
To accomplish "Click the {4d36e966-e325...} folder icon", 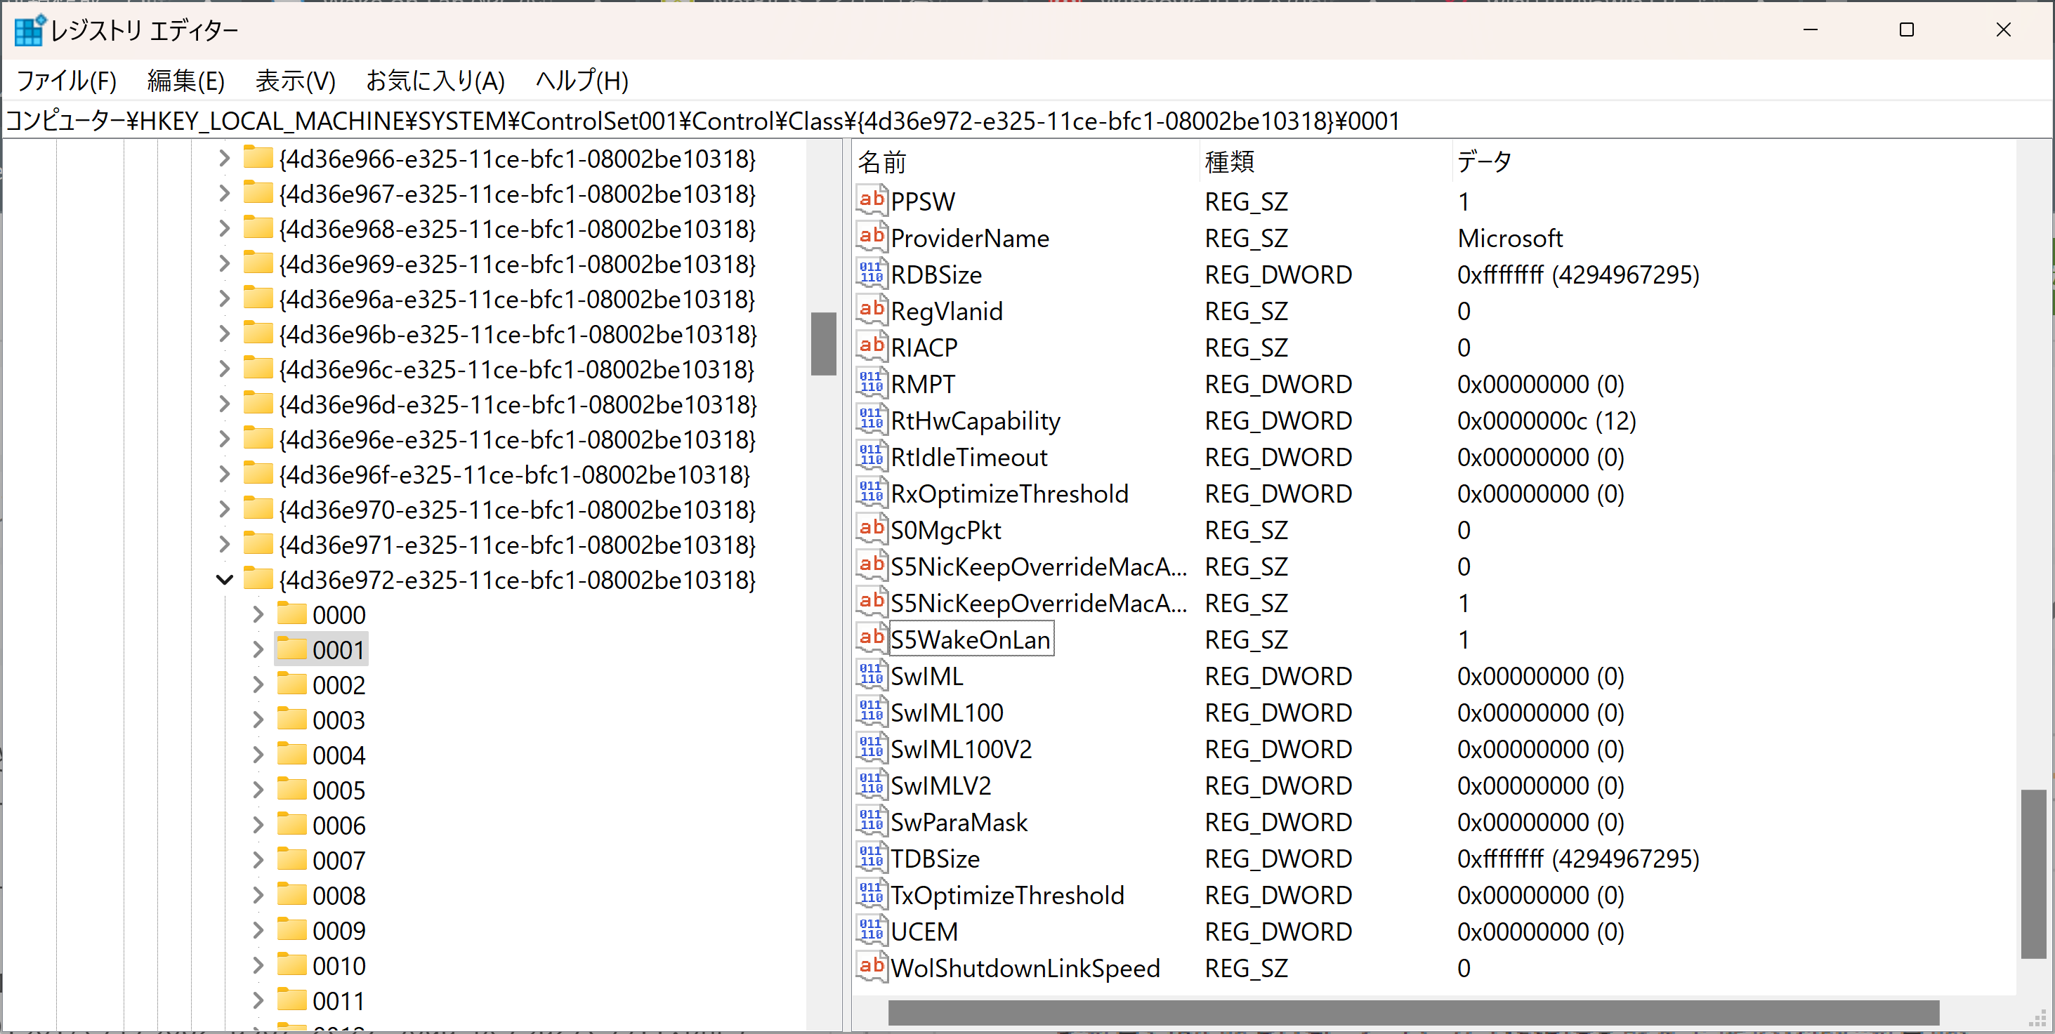I will pos(258,158).
